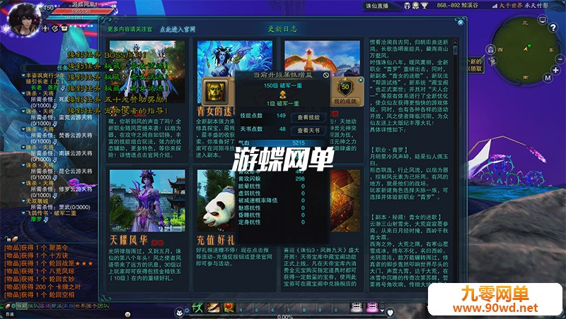Select the 世界 chat channel tab
566x319 pixels.
(x=79, y=306)
